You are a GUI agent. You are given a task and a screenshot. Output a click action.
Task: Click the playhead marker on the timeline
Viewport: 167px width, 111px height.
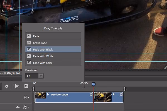(94, 84)
